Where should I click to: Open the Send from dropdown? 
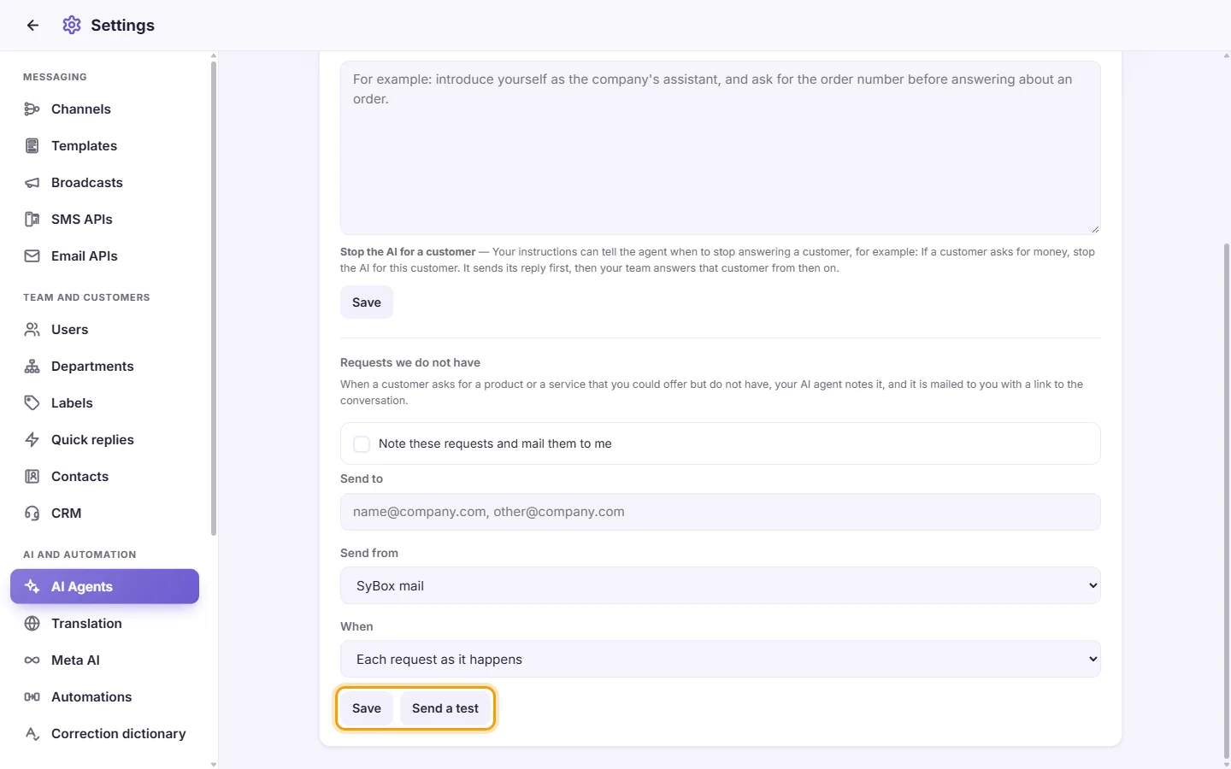(721, 586)
